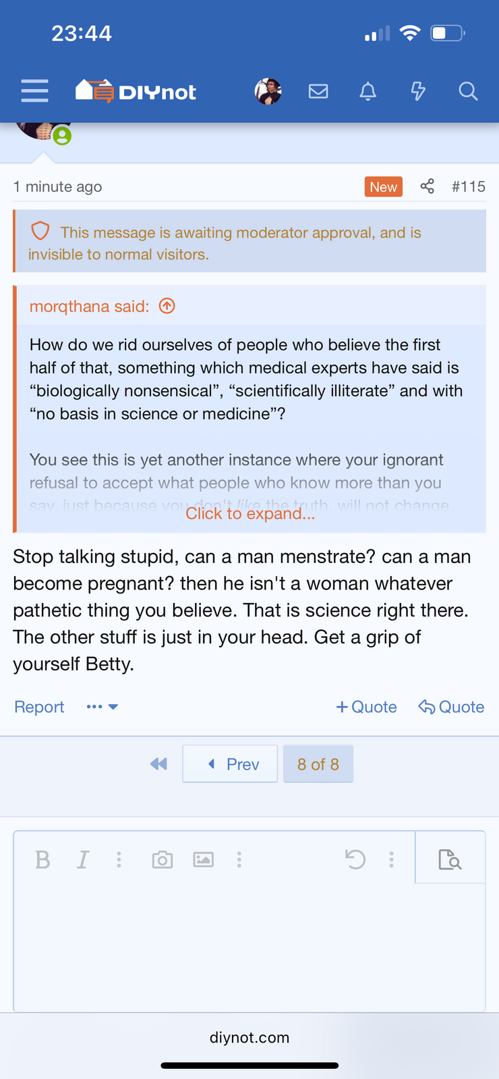The width and height of the screenshot is (499, 1079).
Task: Undo last edit in the editor
Action: click(x=355, y=859)
